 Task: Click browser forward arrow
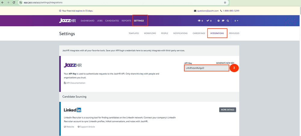click(8, 2)
